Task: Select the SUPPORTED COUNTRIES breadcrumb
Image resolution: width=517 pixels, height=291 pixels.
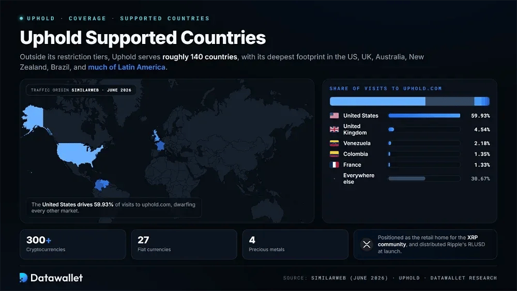Action: [x=165, y=19]
